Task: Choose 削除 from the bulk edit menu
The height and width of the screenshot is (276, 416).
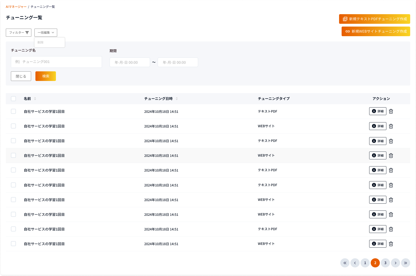Action: (x=41, y=43)
